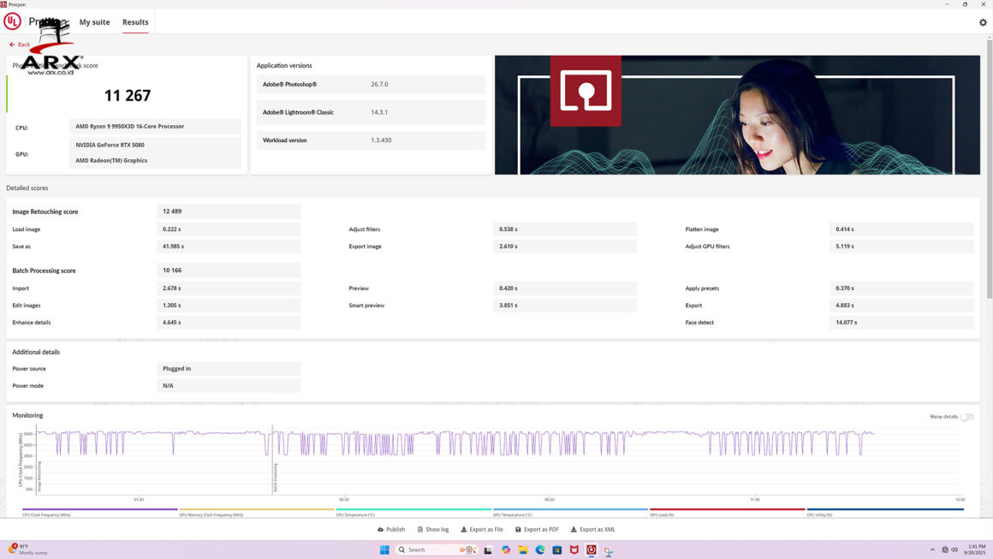
Task: Toggle the Show details switch
Action: (x=966, y=417)
